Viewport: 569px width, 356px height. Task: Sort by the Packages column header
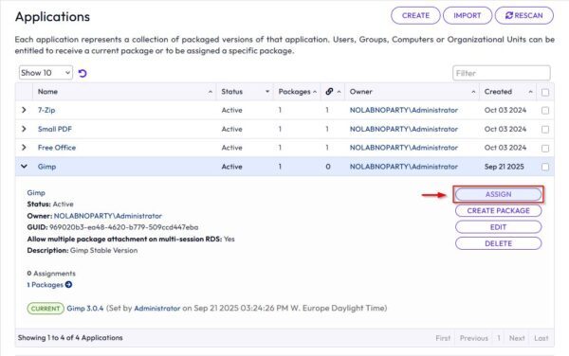pos(297,92)
